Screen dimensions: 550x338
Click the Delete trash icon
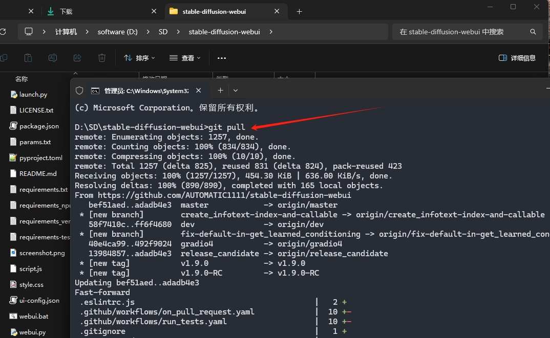[102, 58]
